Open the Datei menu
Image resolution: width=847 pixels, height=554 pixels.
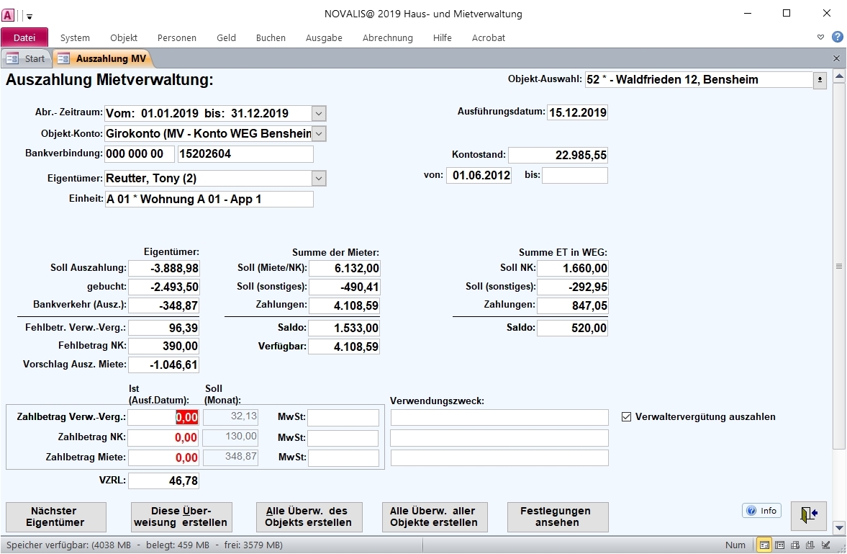(24, 37)
